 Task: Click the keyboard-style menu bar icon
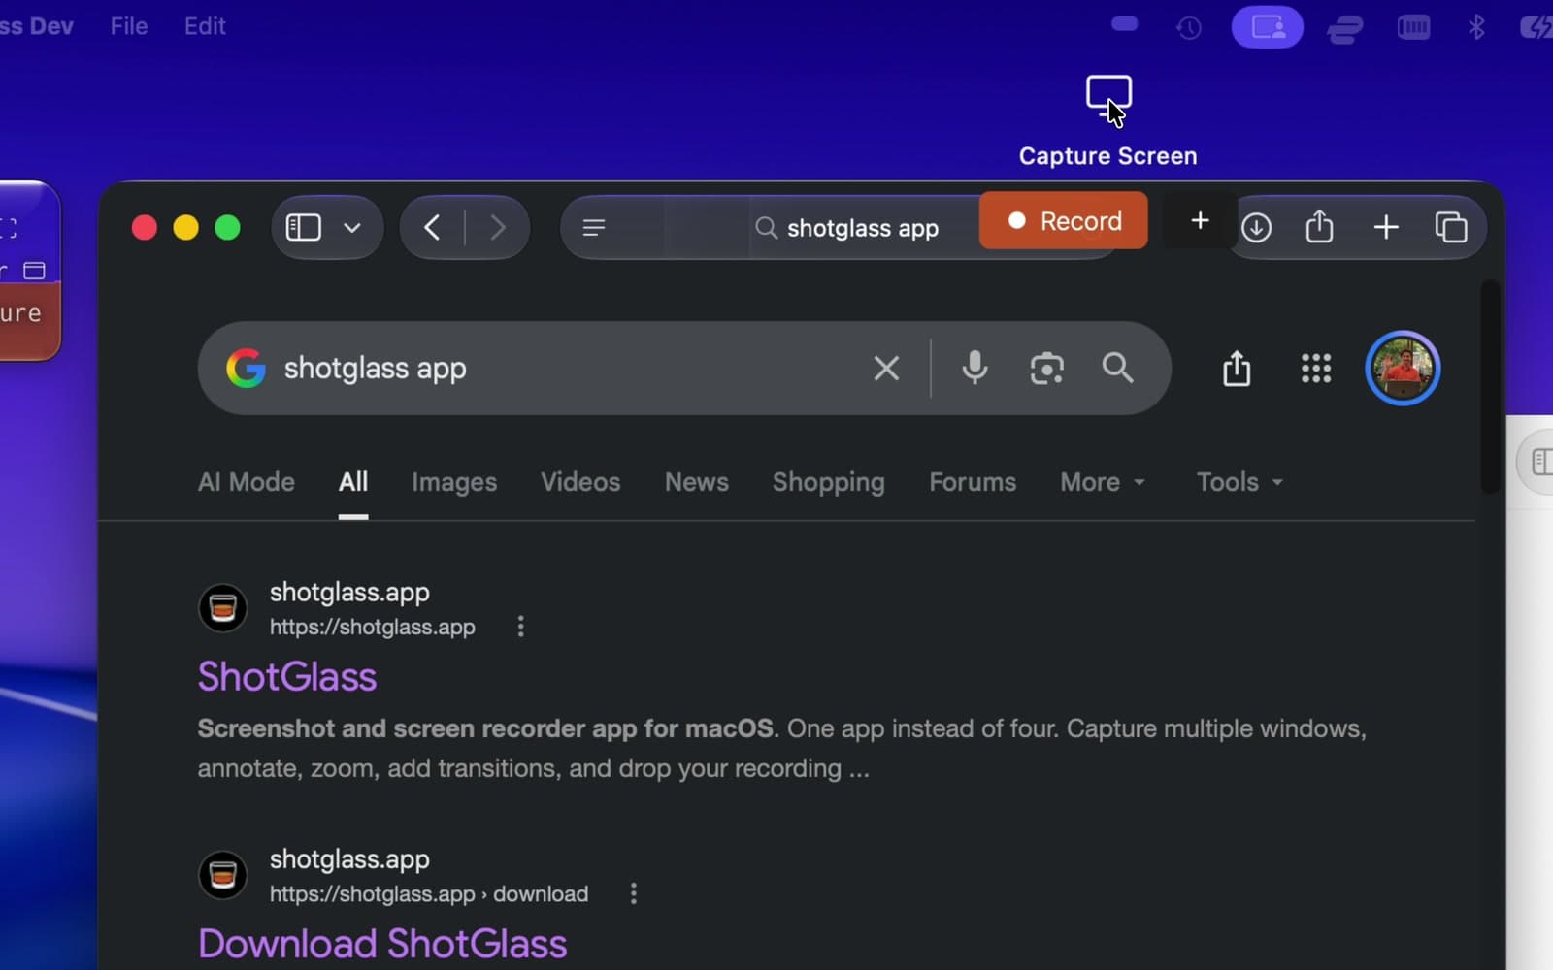tap(1413, 27)
